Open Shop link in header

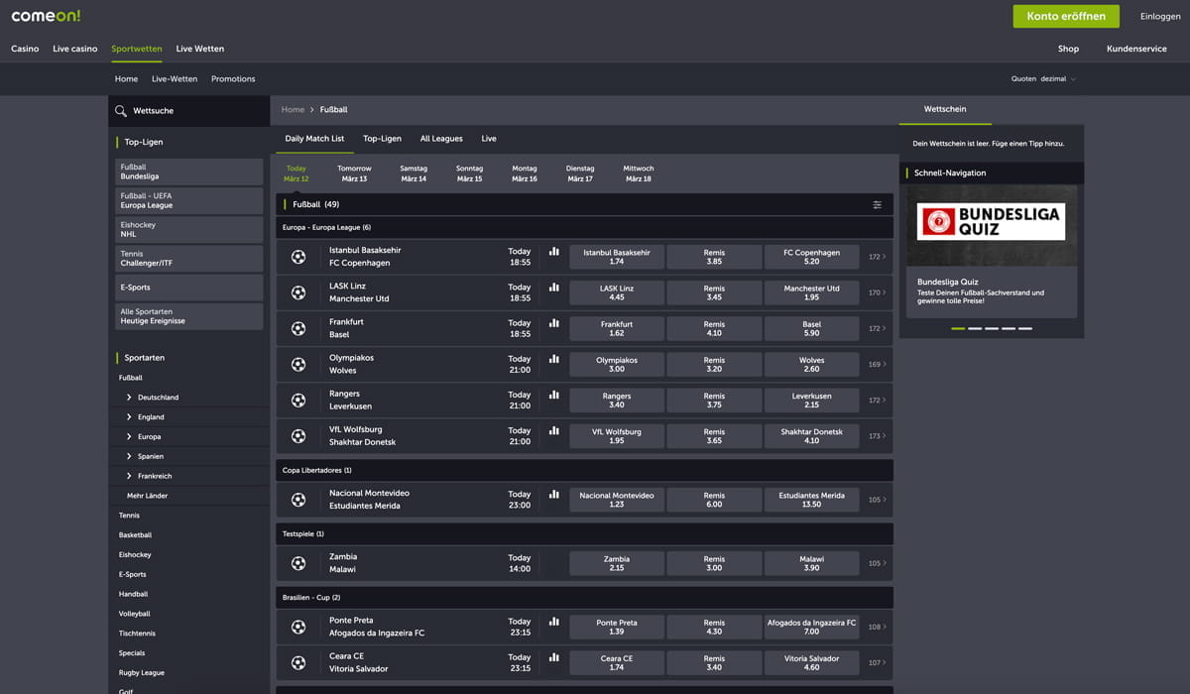click(1068, 49)
